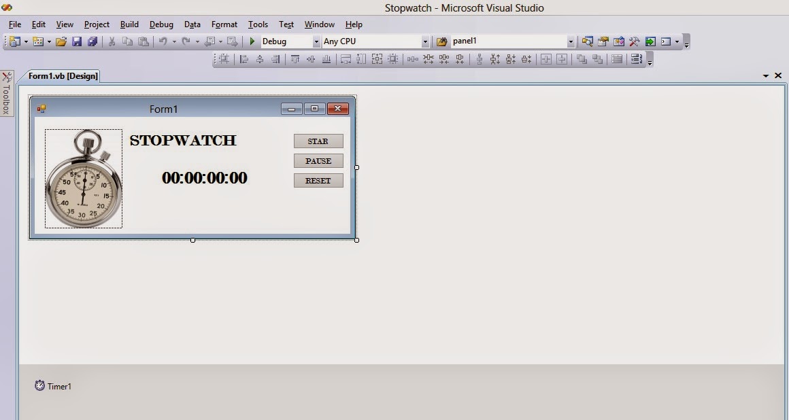Click the Make Same Size icon

click(x=377, y=59)
